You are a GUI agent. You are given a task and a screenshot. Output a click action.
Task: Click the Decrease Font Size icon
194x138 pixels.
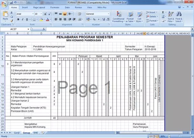(x=50, y=14)
